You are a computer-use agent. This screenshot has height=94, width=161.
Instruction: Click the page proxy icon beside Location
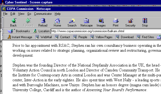(x=35, y=31)
